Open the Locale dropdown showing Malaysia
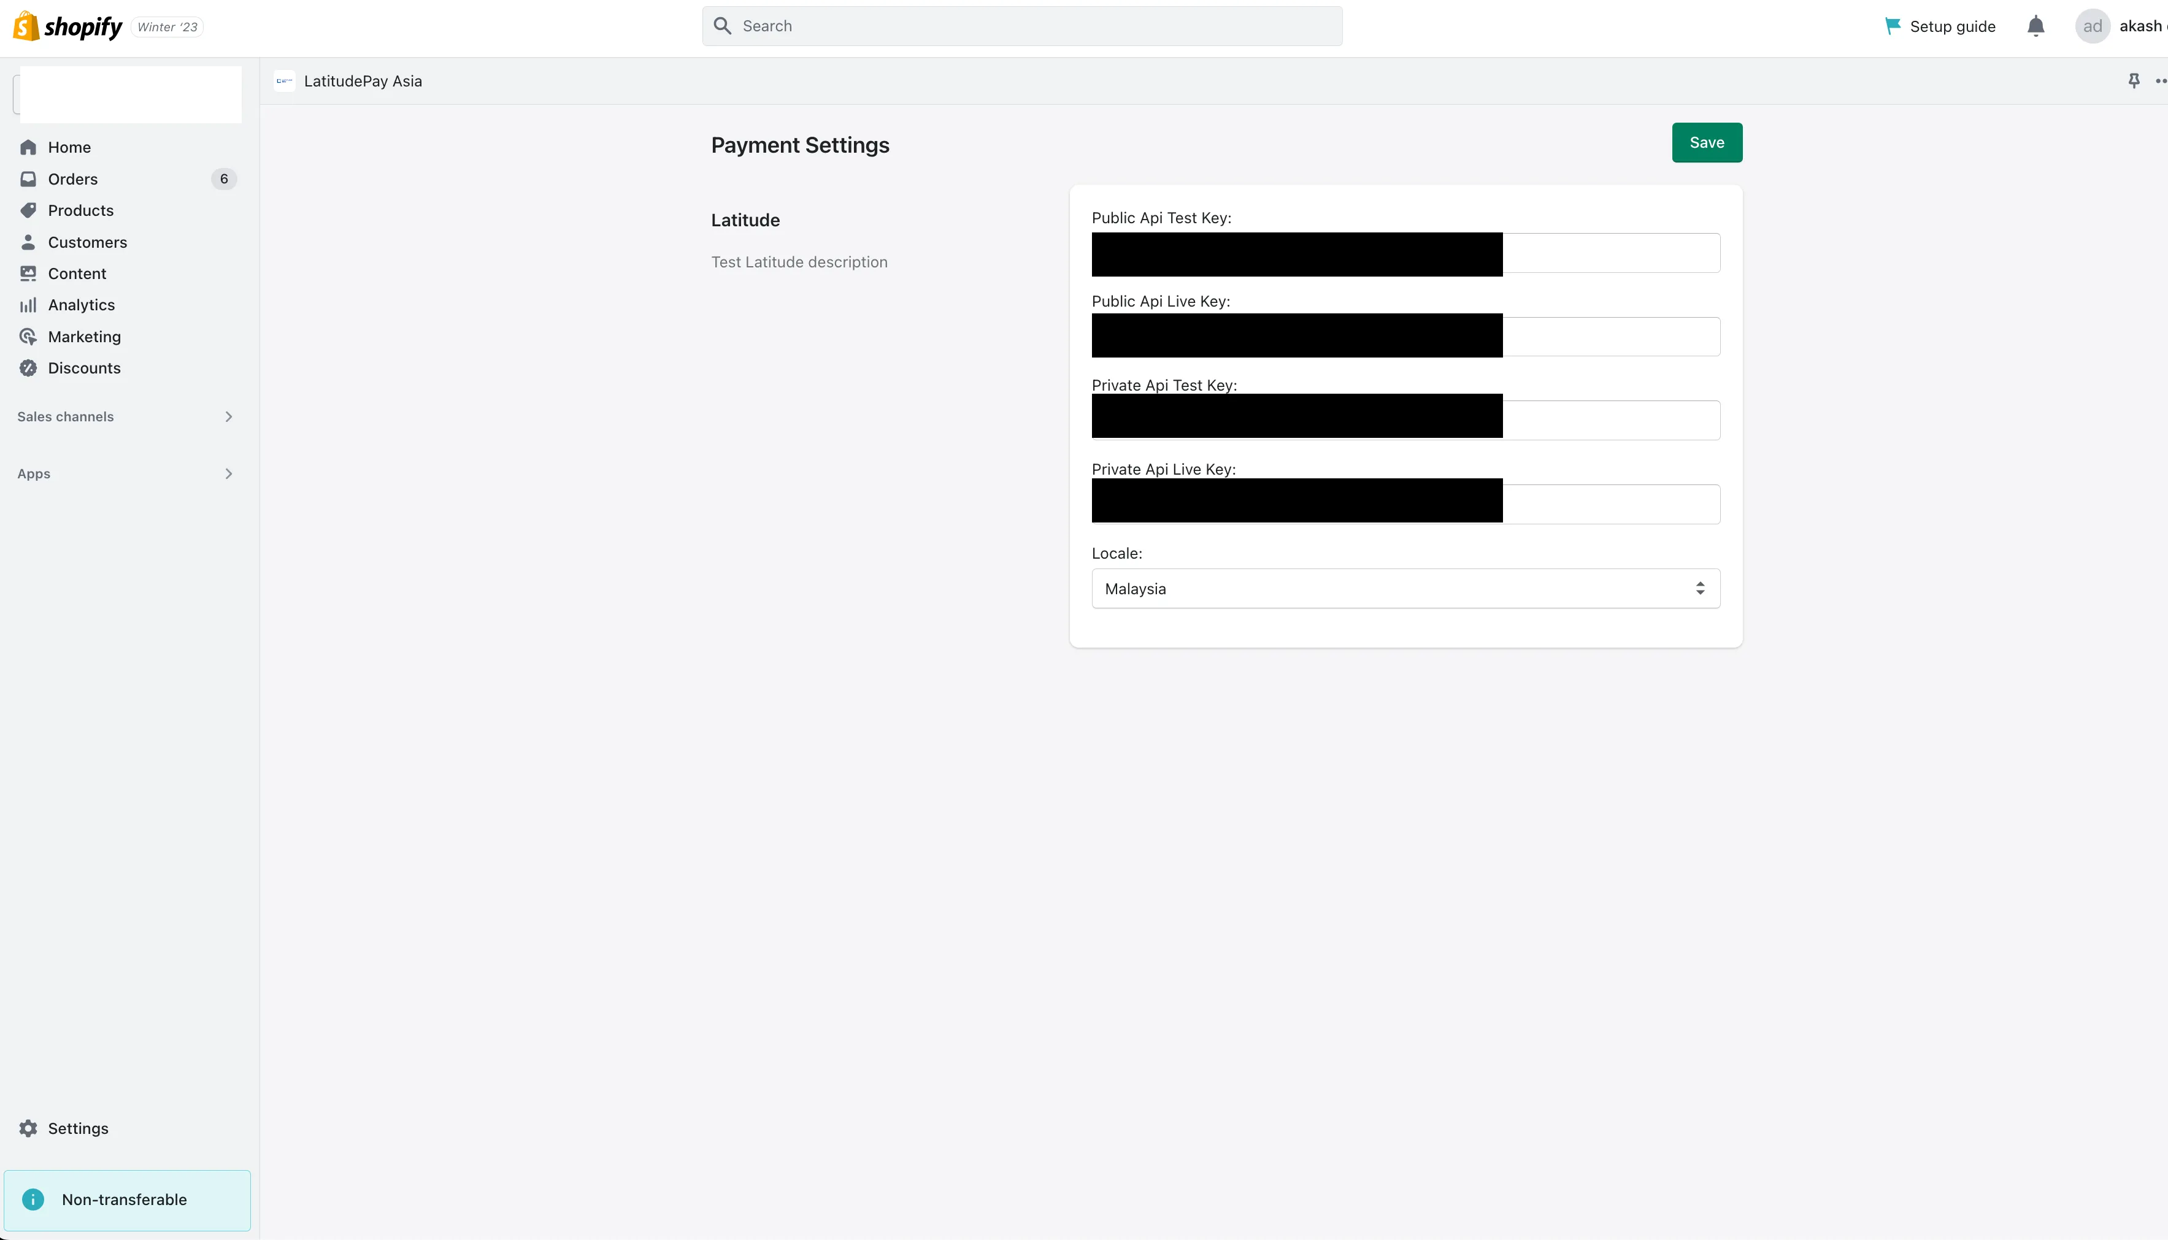 pyautogui.click(x=1405, y=589)
